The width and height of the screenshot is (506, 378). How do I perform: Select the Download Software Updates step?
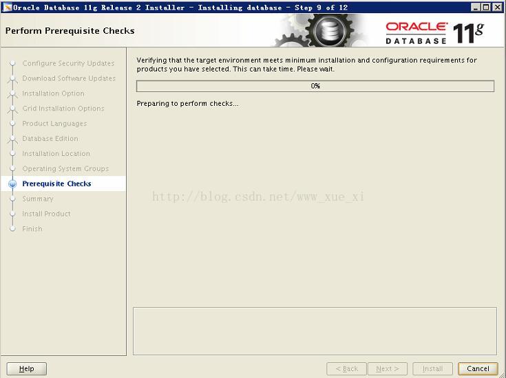pyautogui.click(x=69, y=78)
